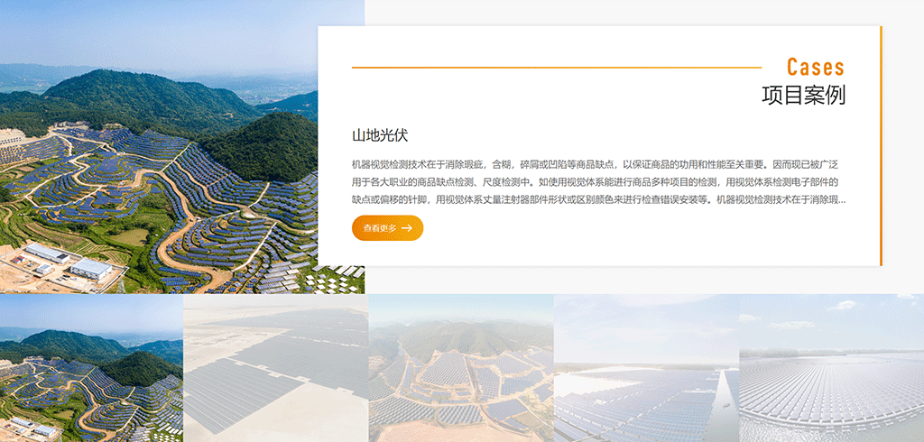
Task: Select the faded desert solar farm thumbnail
Action: (x=276, y=368)
